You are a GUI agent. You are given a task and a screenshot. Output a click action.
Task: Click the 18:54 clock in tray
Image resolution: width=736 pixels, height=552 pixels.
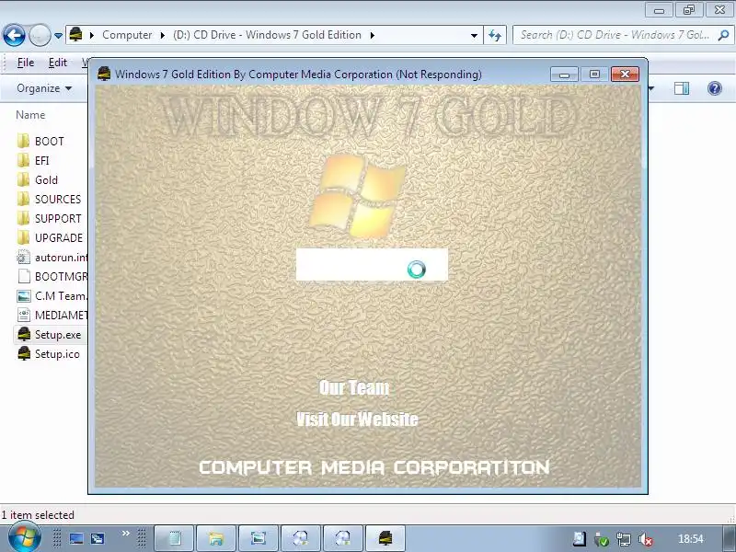(691, 539)
